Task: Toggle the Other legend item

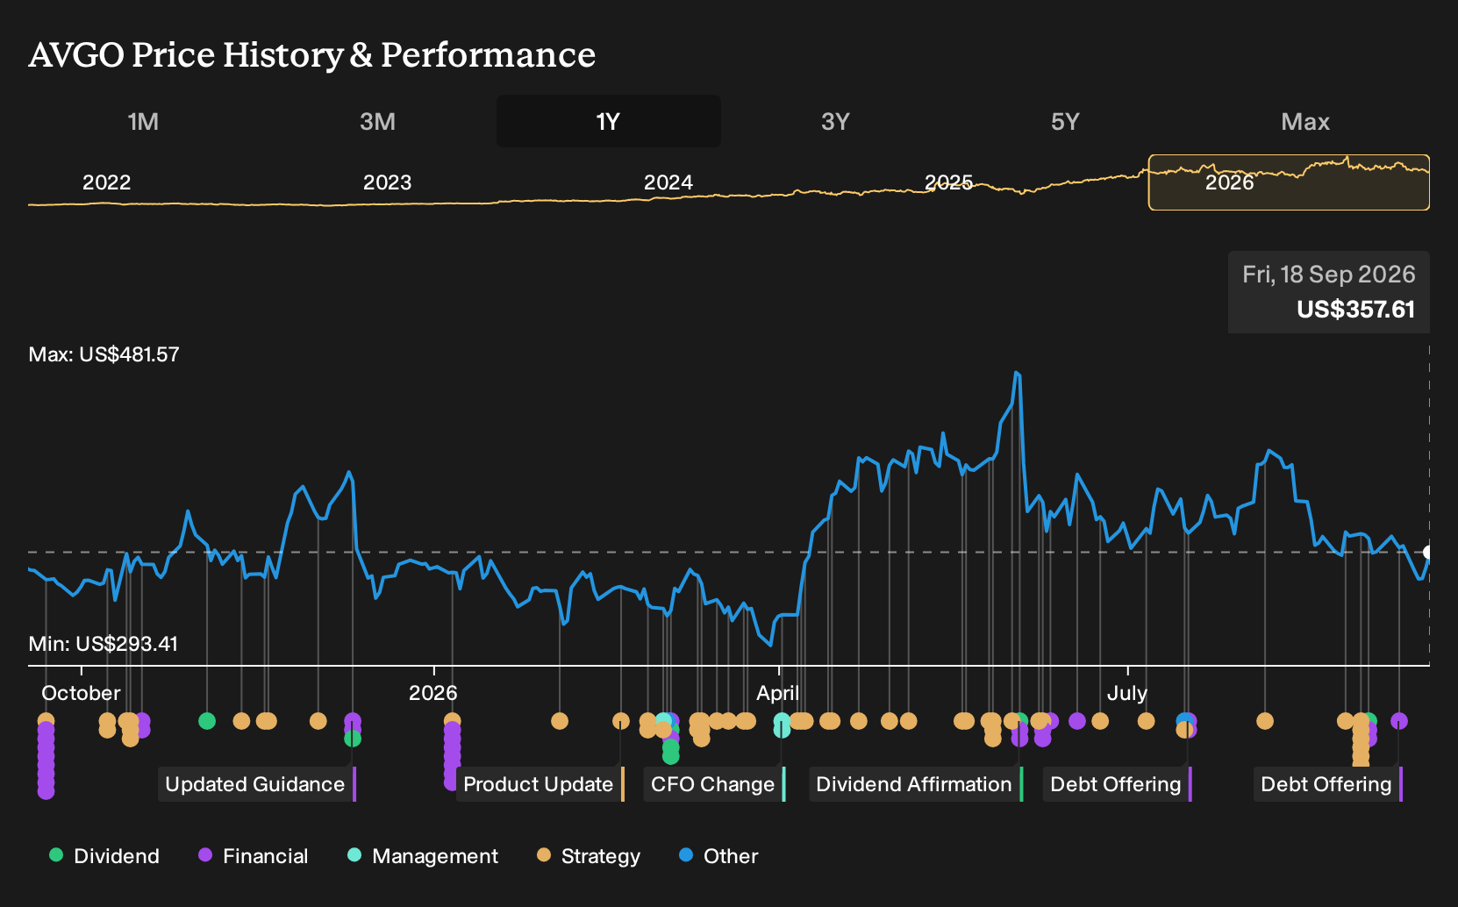Action: point(718,856)
